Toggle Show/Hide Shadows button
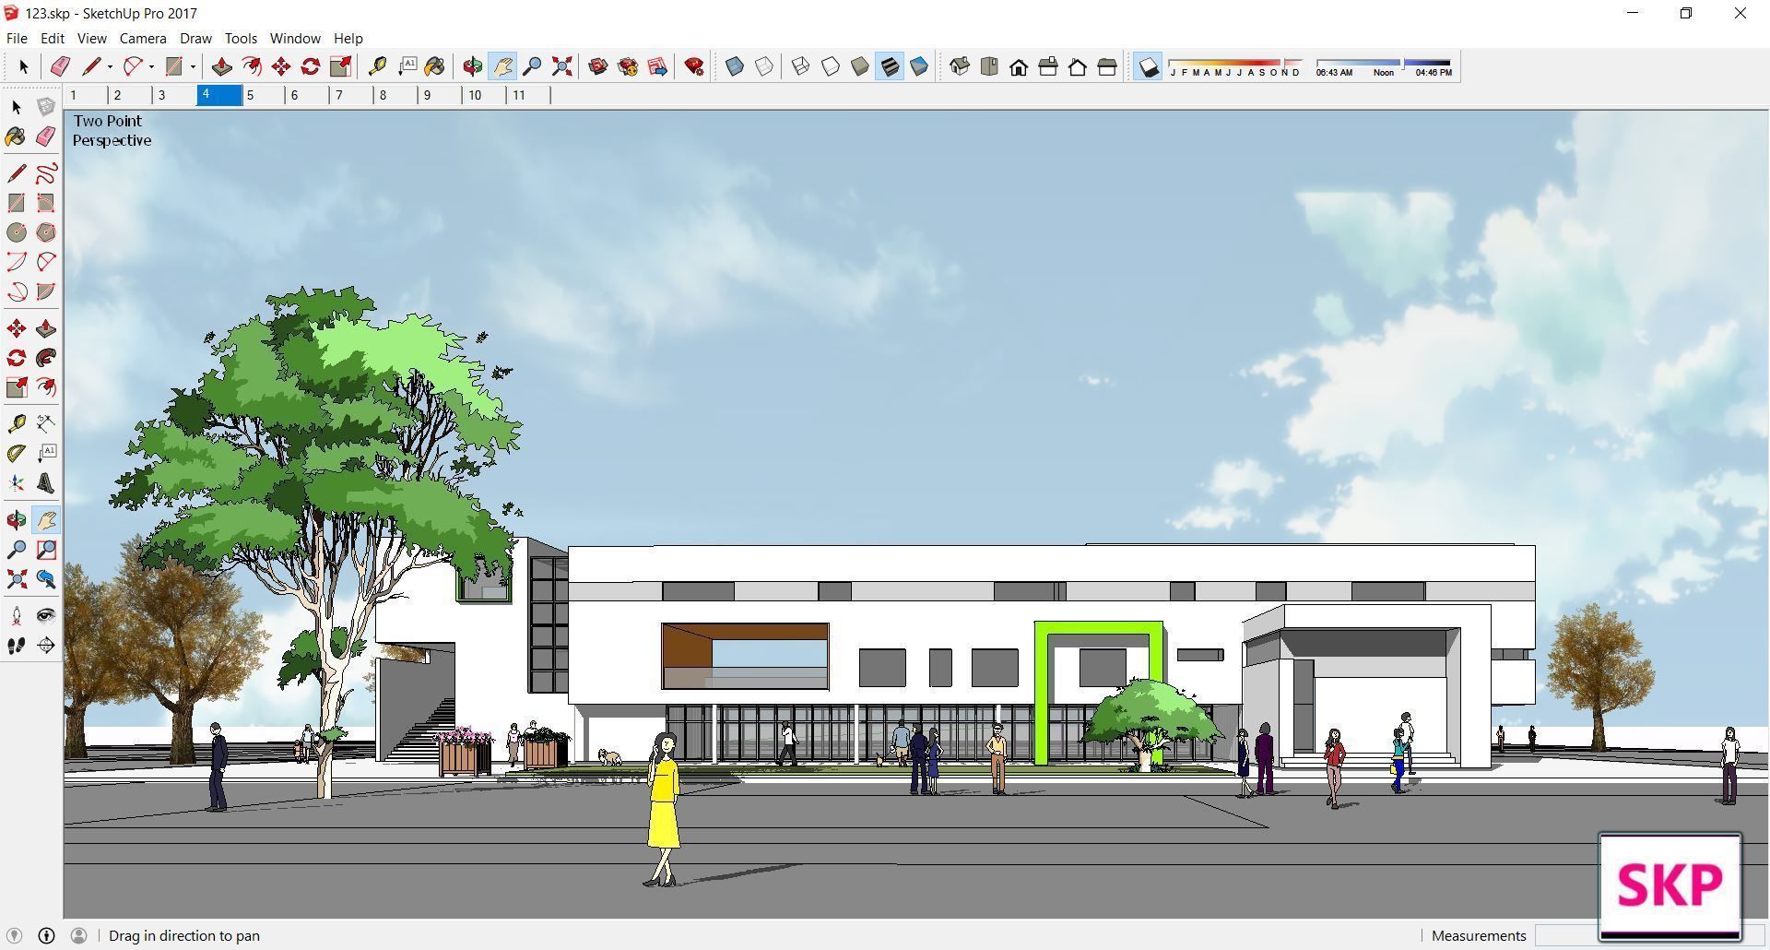The image size is (1770, 950). (x=1148, y=66)
